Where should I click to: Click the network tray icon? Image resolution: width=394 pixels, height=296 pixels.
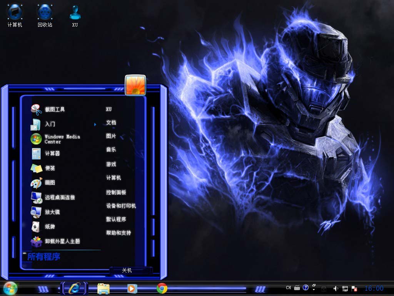(x=345, y=288)
